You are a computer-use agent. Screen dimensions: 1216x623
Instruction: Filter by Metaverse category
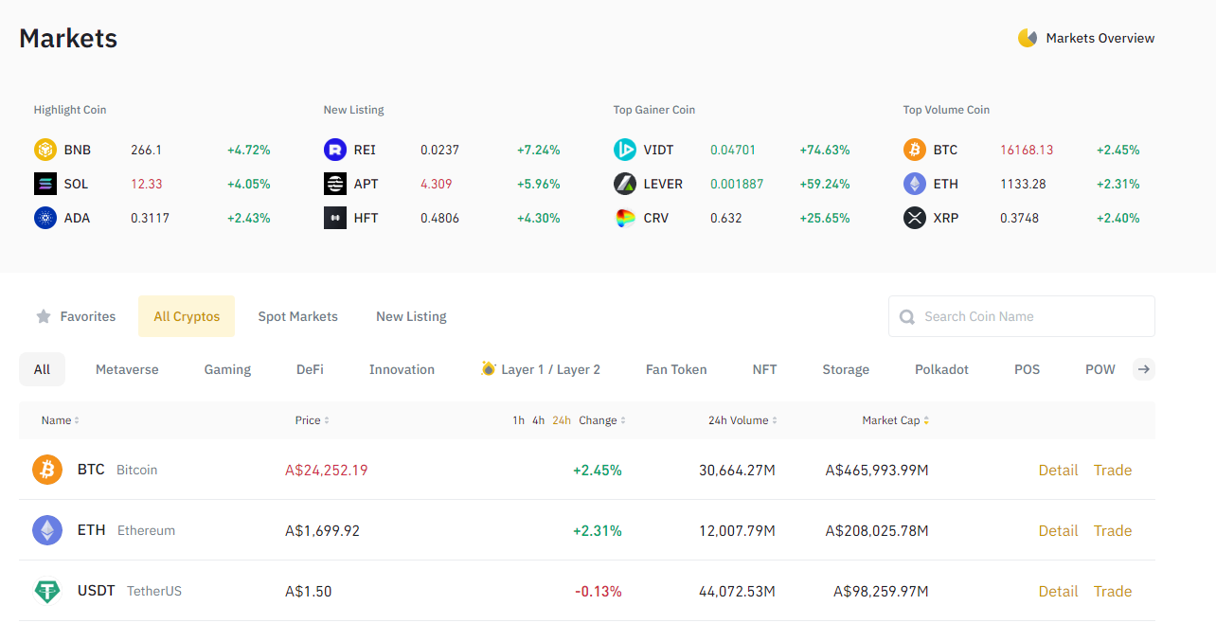(x=127, y=369)
